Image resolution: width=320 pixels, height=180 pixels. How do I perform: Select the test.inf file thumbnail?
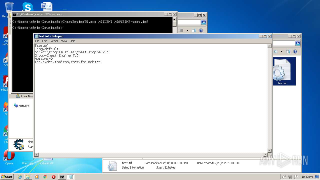[x=284, y=71]
